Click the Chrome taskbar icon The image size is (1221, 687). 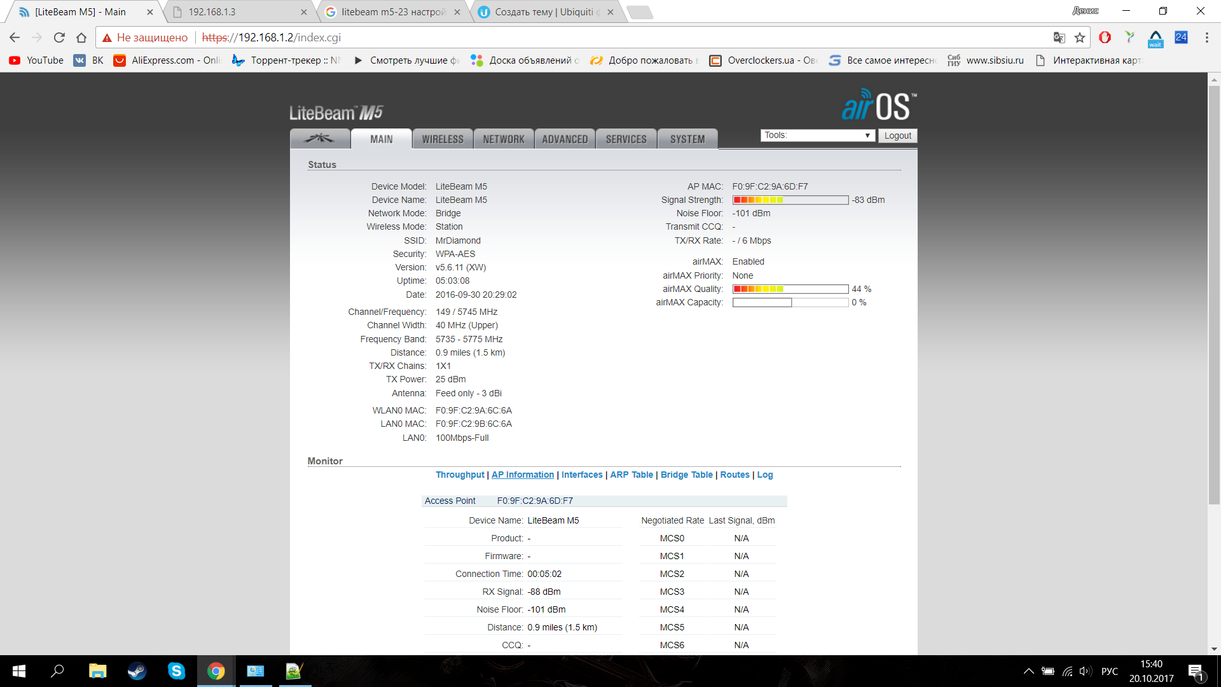(x=216, y=671)
